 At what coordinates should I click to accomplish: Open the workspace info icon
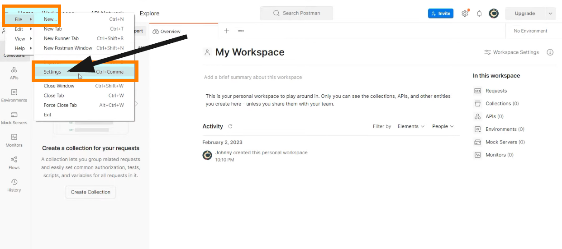(550, 52)
